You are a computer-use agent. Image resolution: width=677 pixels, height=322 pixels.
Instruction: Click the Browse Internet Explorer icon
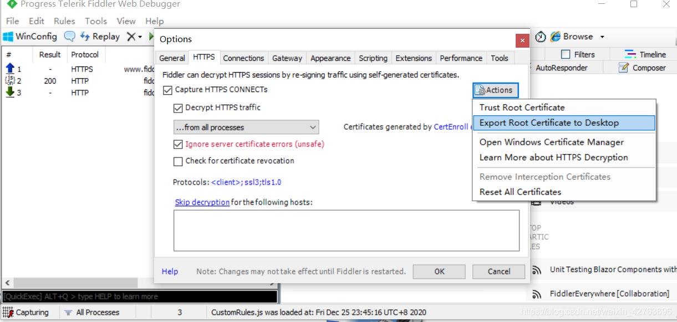pyautogui.click(x=555, y=37)
